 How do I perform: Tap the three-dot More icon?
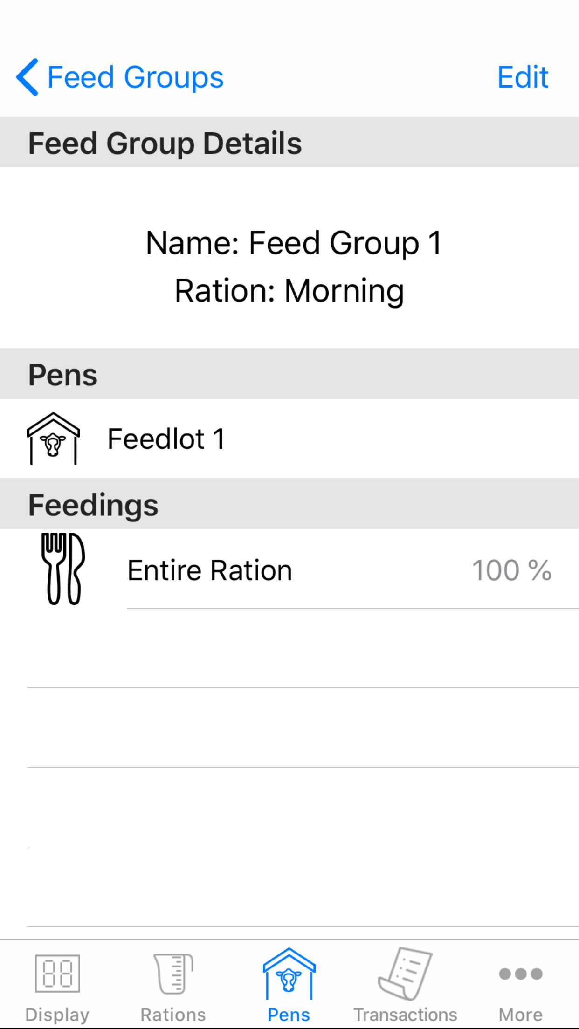point(521,974)
